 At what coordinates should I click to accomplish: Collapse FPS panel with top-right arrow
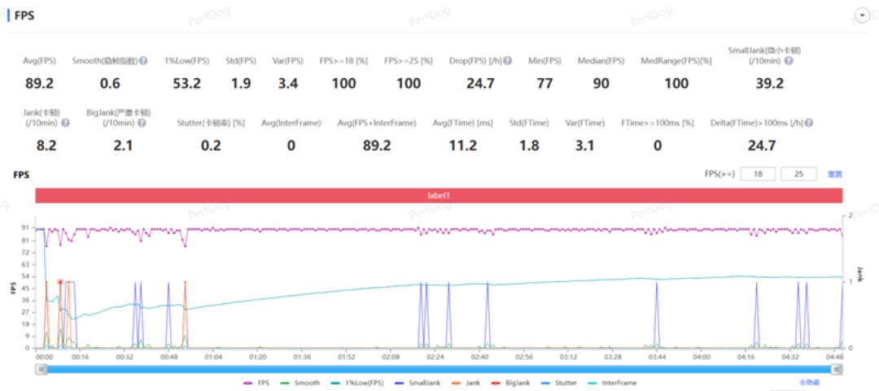[862, 15]
